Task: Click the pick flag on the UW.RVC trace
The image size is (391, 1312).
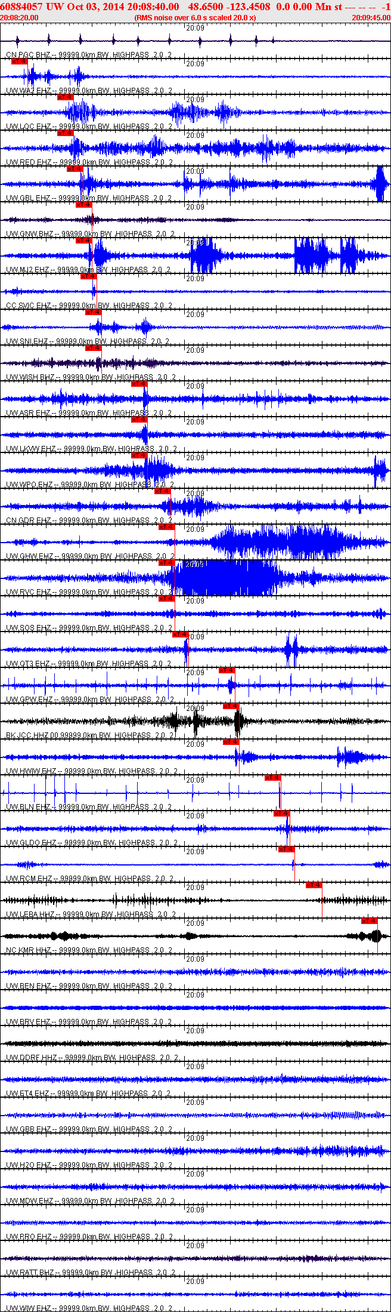Action: click(x=167, y=562)
